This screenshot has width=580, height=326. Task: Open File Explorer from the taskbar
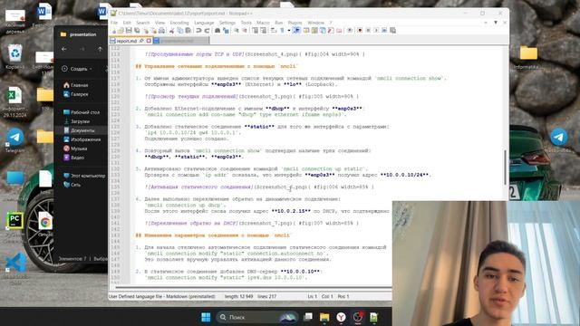click(x=324, y=317)
